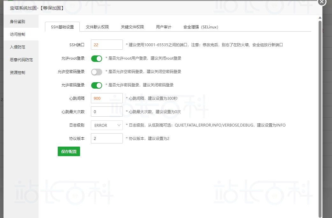Close the 宝塔系统加固 dialog
The height and width of the screenshot is (218, 332).
point(321,2)
